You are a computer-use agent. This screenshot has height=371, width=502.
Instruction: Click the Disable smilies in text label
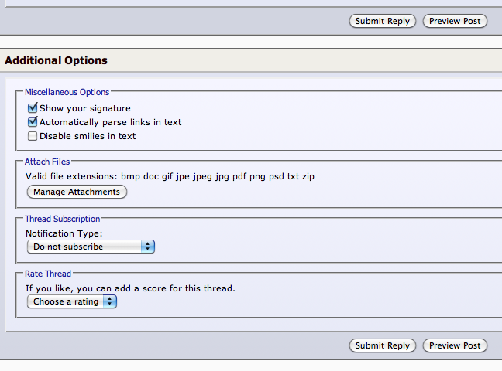click(88, 136)
